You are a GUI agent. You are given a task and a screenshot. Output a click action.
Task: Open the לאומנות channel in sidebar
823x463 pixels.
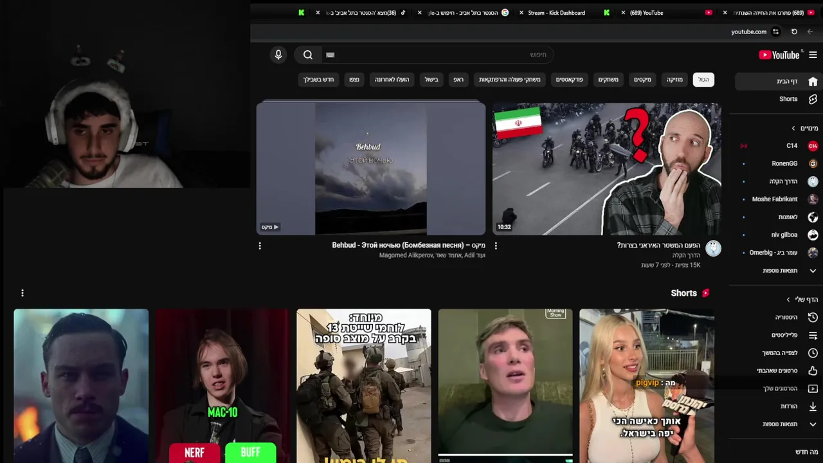[x=777, y=217]
